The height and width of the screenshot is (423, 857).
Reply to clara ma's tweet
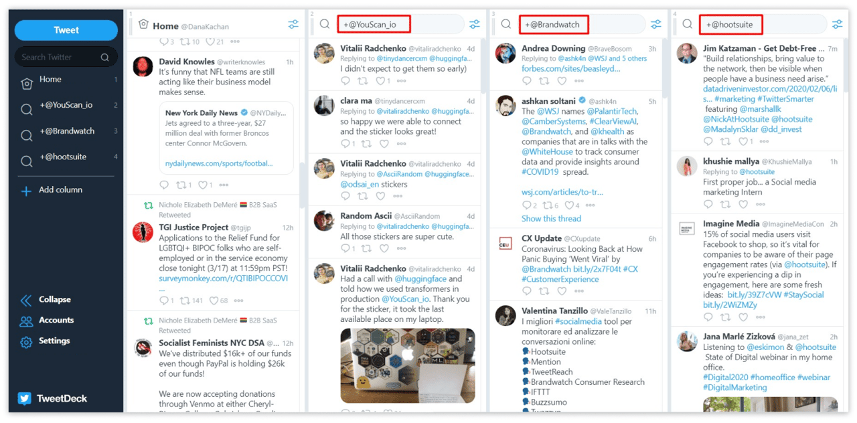pos(346,143)
